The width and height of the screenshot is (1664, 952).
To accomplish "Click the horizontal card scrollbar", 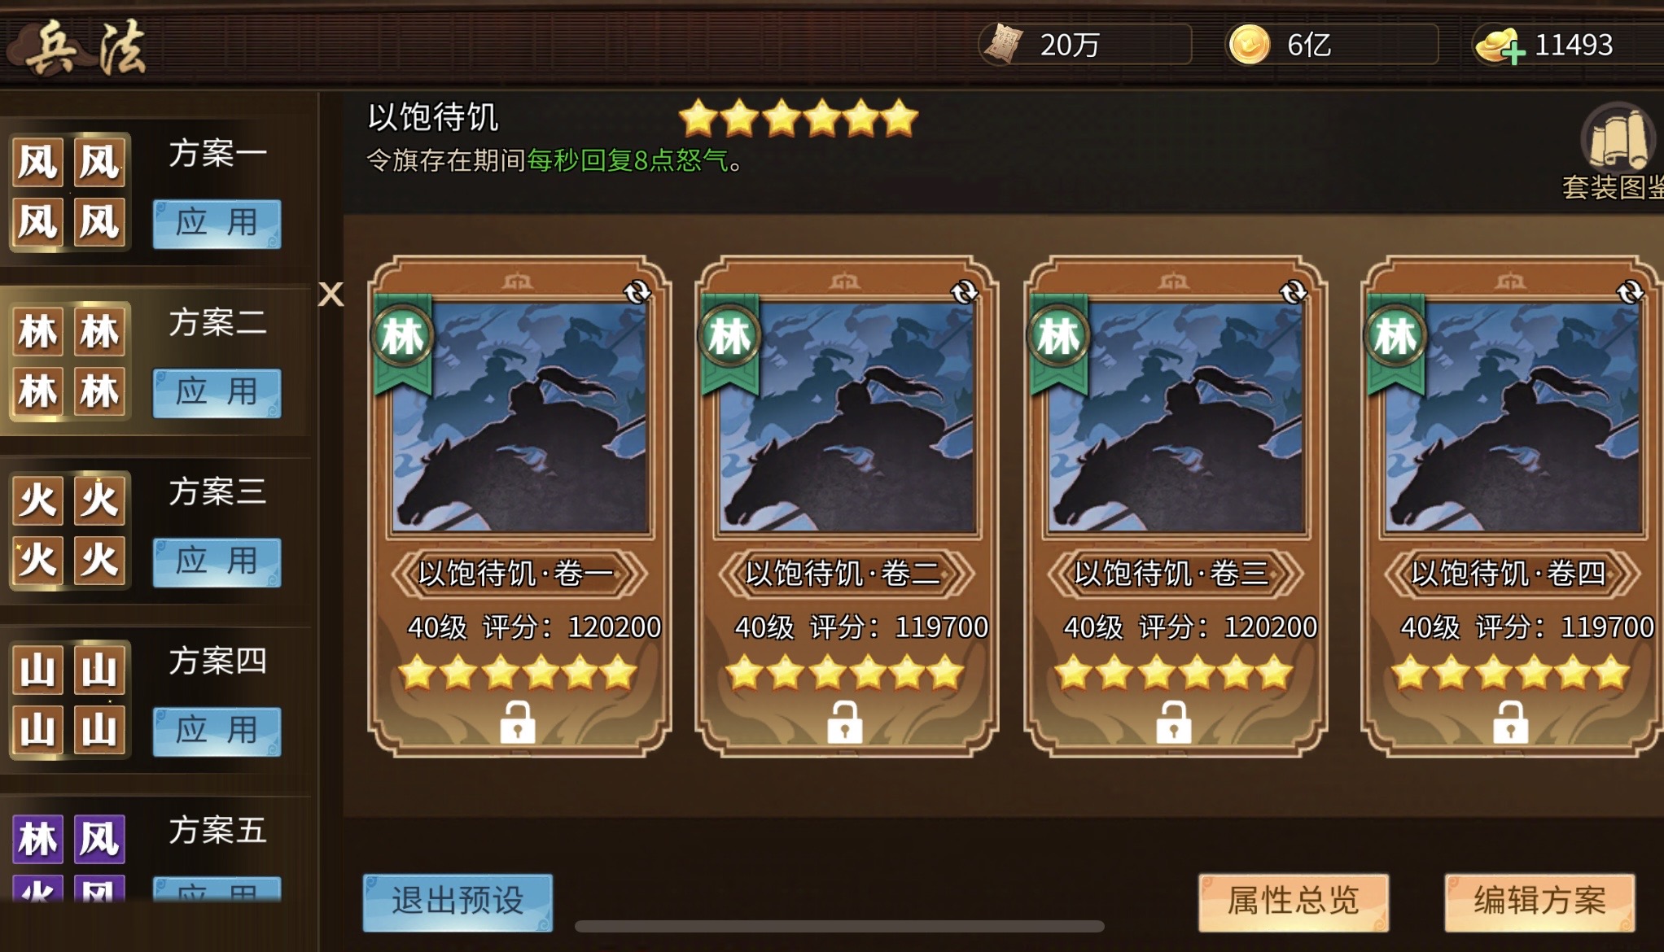I will (839, 927).
